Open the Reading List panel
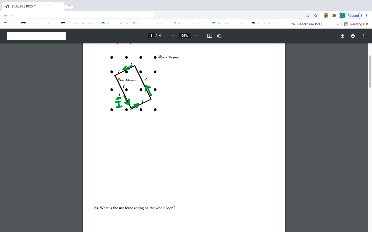This screenshot has width=372, height=232. click(x=356, y=24)
